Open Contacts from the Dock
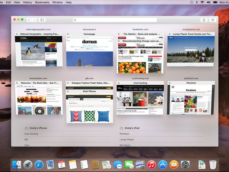 [x=95, y=165]
